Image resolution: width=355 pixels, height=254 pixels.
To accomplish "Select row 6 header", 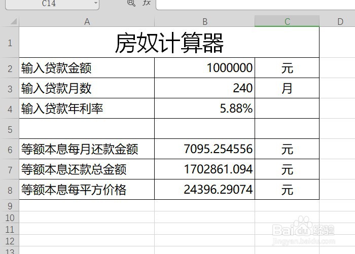I will pos(10,149).
